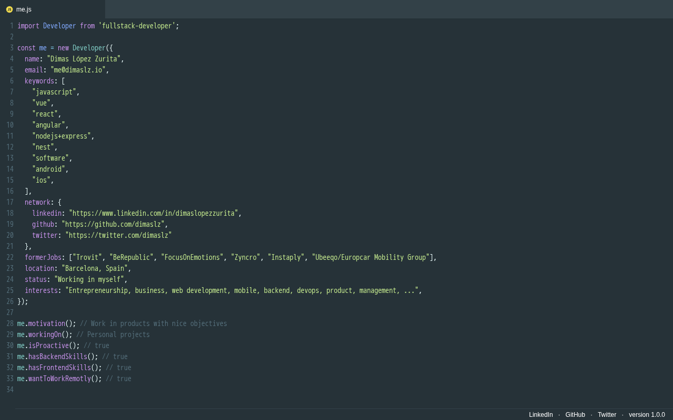Open the Twitter footer link

click(607, 415)
